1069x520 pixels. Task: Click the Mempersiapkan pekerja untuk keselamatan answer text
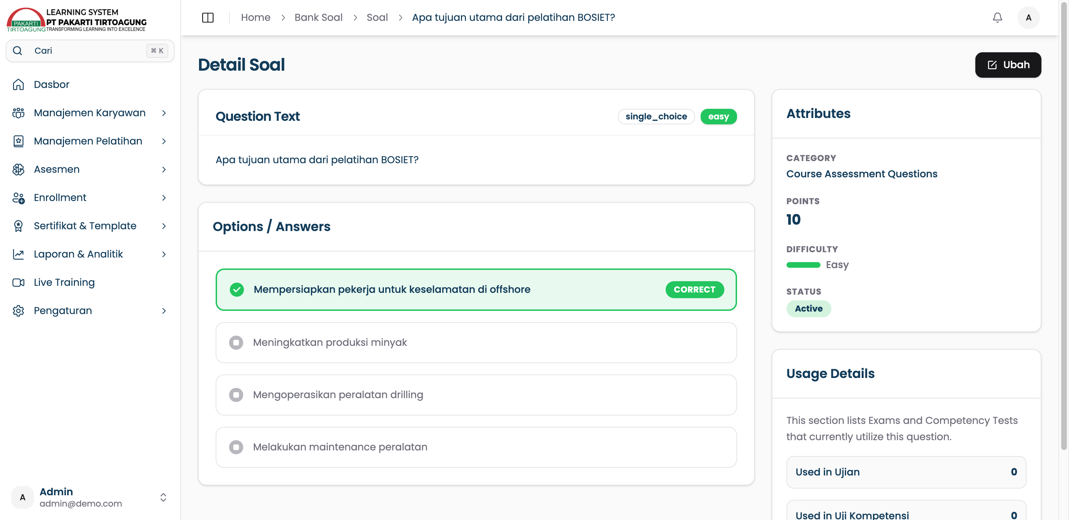click(x=392, y=289)
